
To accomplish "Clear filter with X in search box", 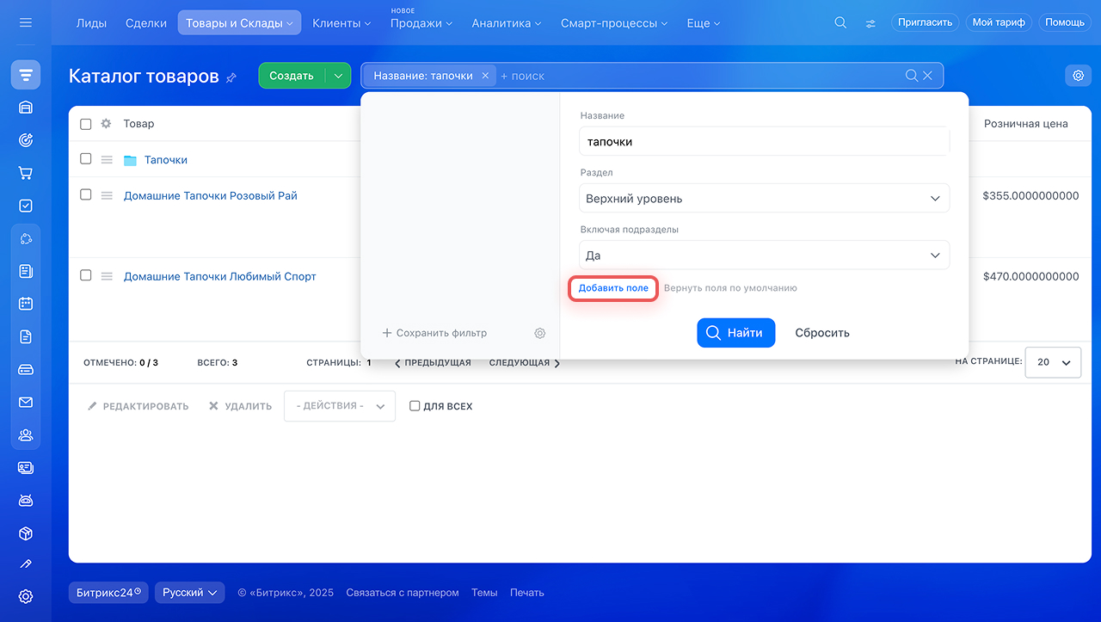I will tap(928, 76).
